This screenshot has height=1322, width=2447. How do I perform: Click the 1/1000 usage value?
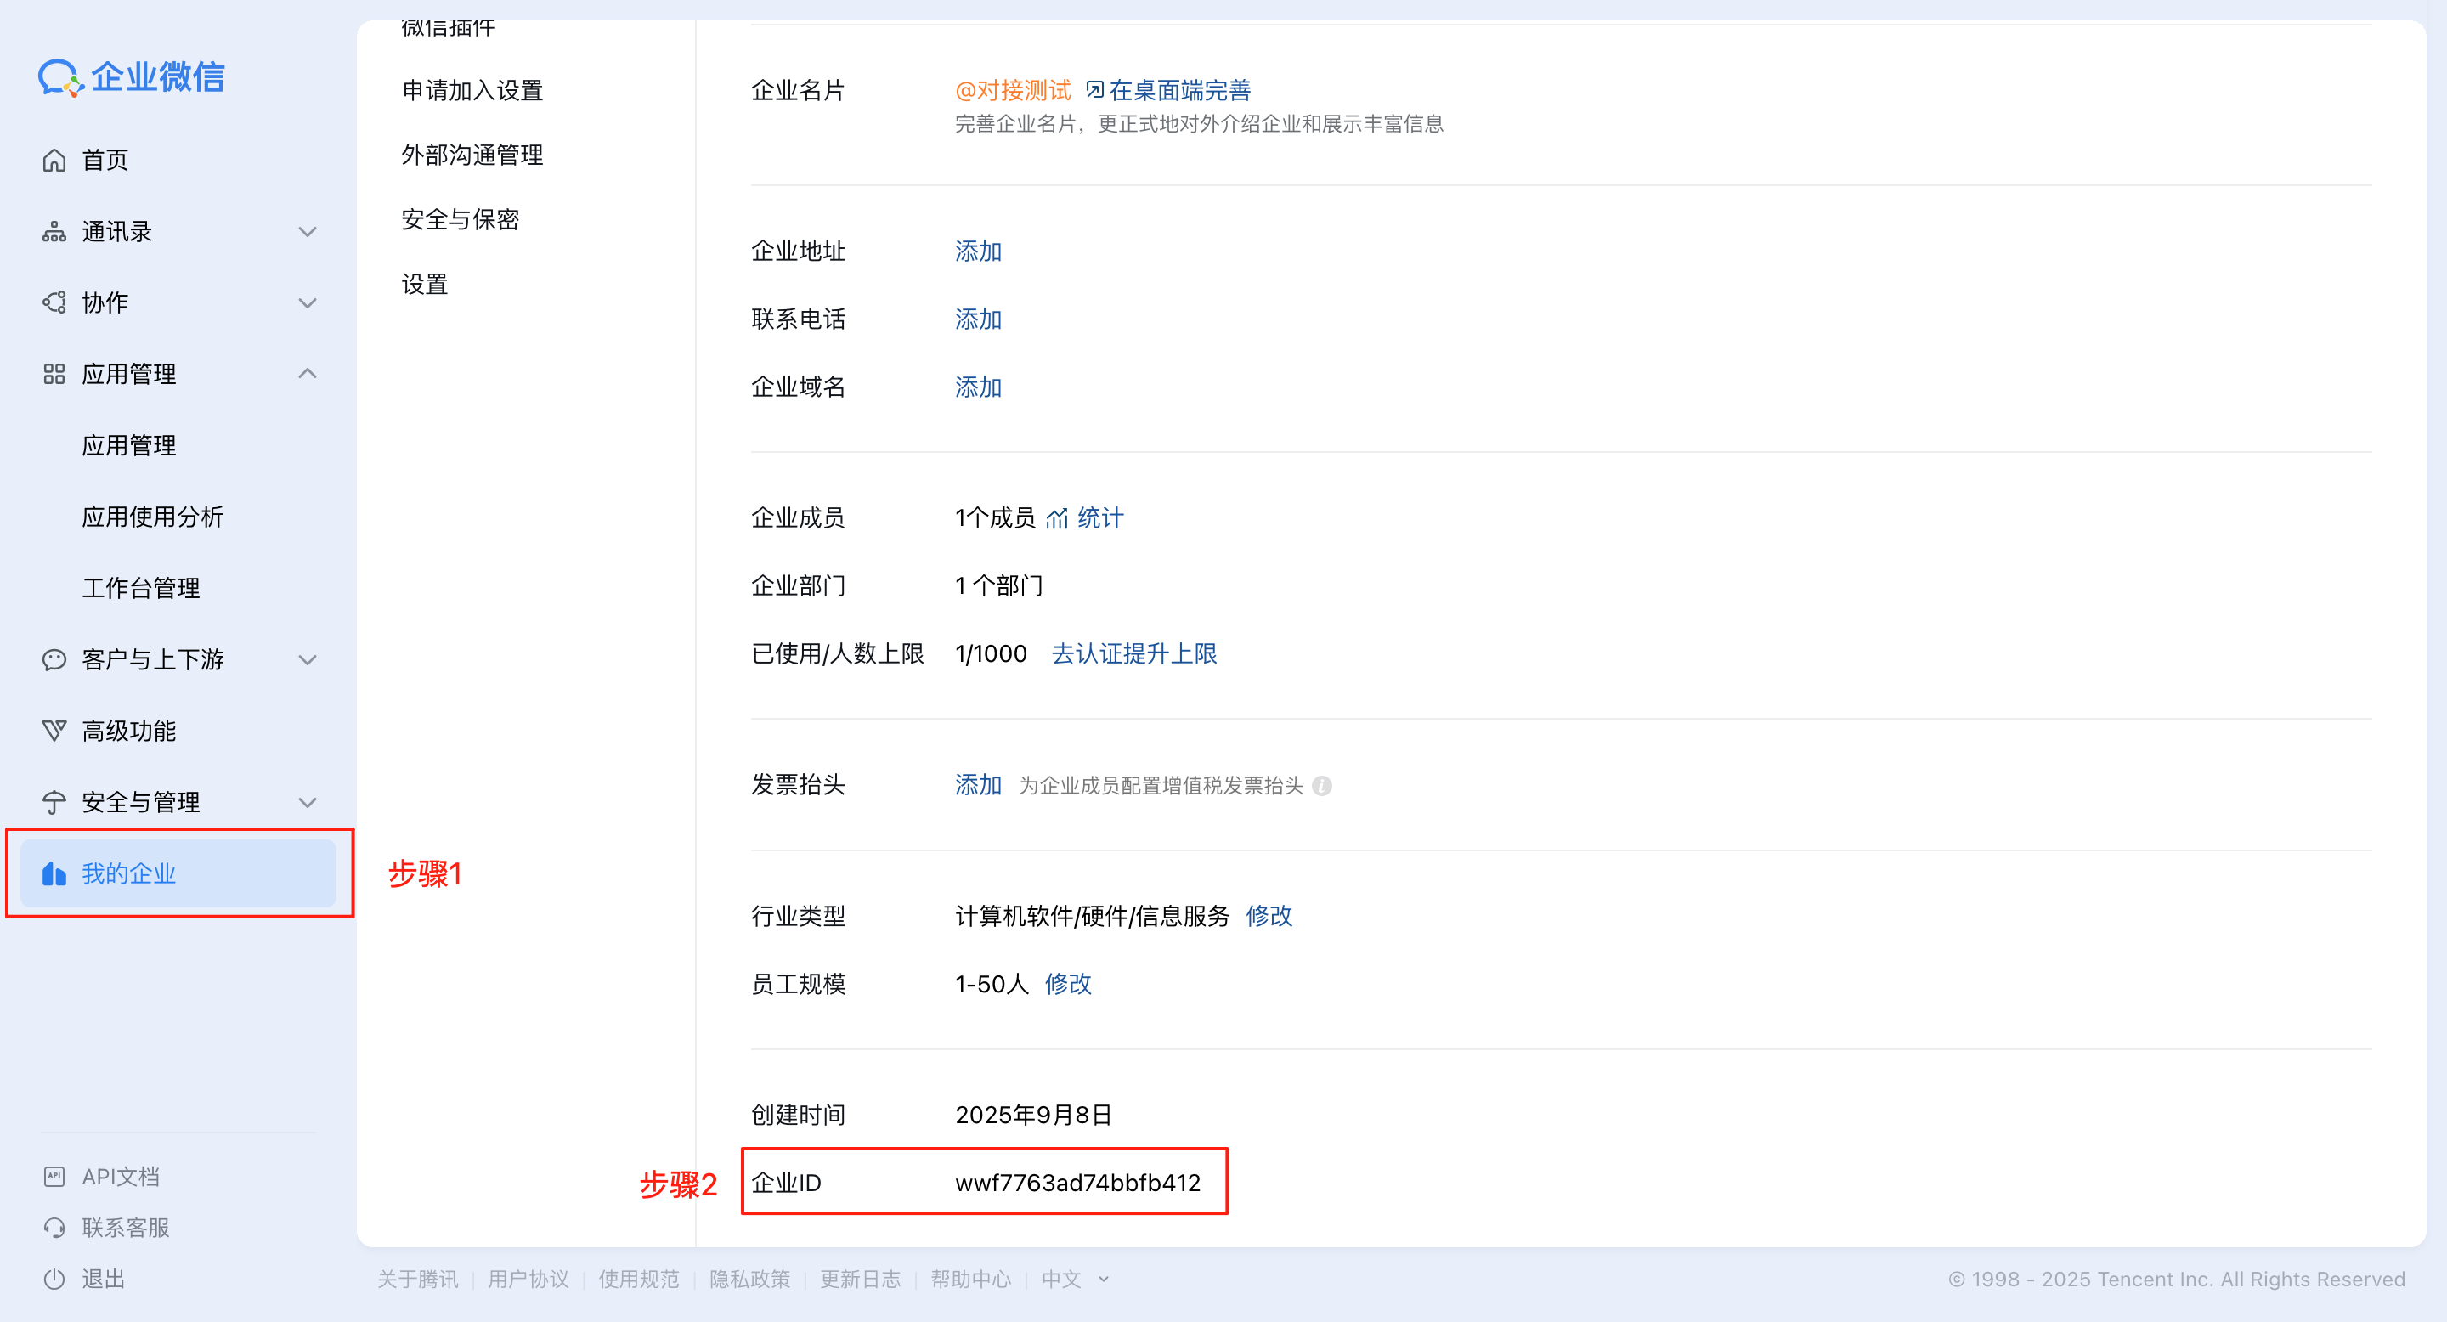point(991,654)
